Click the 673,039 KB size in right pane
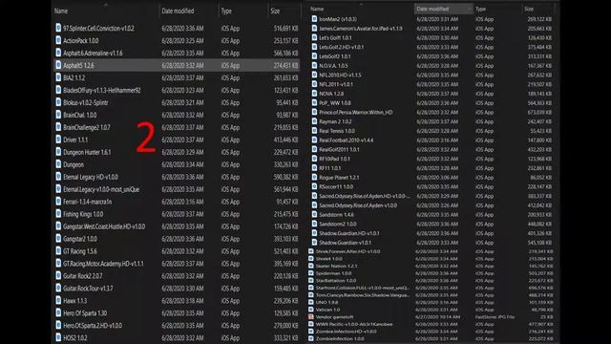Viewport: 611px width, 344px height. tap(539, 113)
